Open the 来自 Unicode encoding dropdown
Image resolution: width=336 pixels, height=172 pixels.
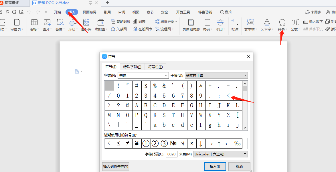click(220, 154)
